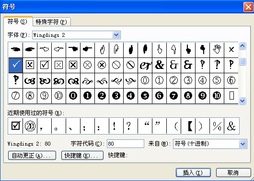Open the 字体 font dropdown
This screenshot has width=254, height=181.
116,35
